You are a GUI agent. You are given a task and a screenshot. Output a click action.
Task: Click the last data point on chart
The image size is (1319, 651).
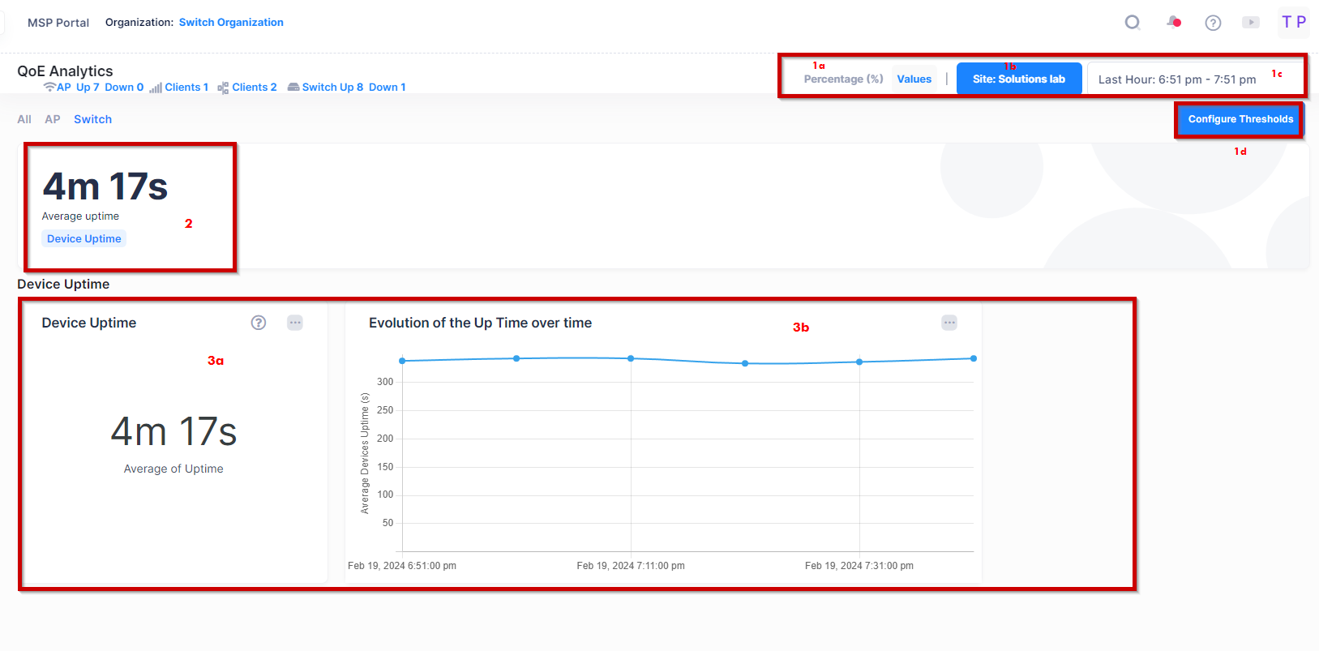[x=974, y=358]
